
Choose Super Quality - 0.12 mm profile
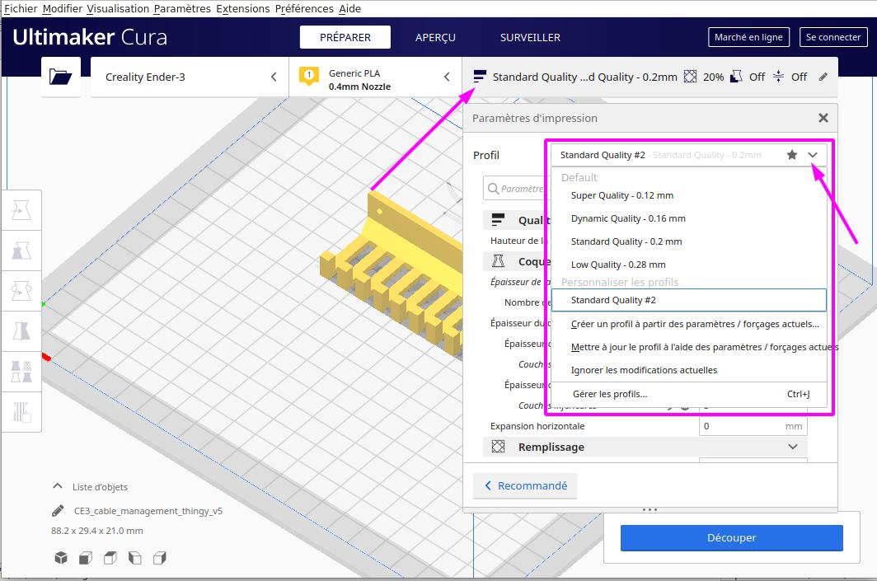[x=622, y=195]
